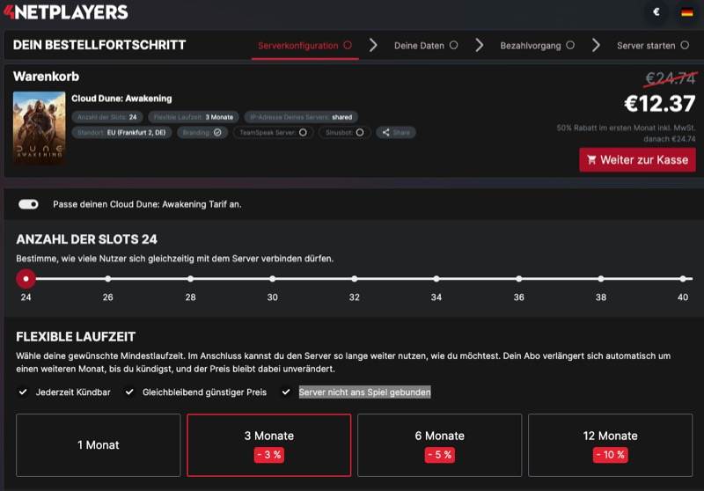The height and width of the screenshot is (491, 704).
Task: Click the checkmark beside Gleichbleibend günstiger Preis
Action: 129,392
